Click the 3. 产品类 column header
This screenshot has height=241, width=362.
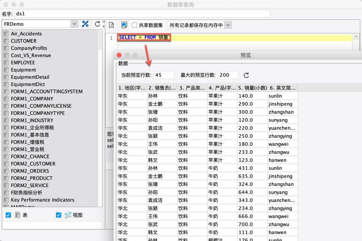(x=192, y=88)
